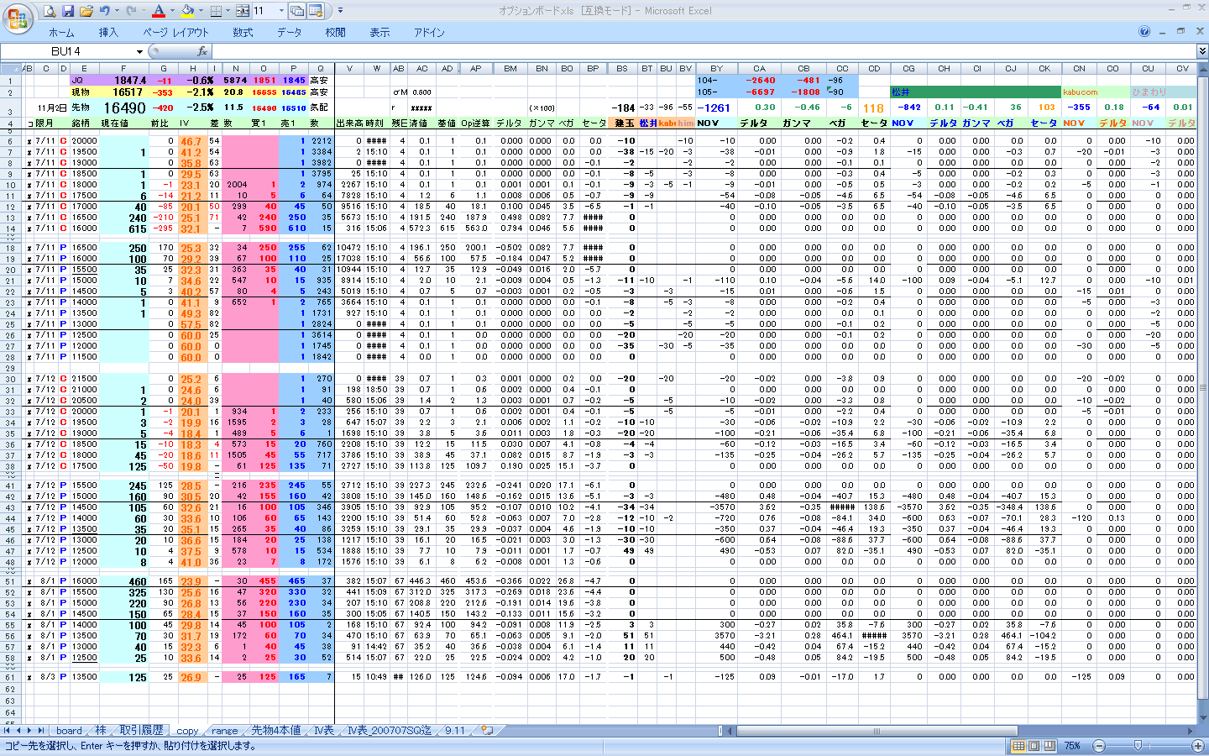Click the Insert Function fx button

coord(202,51)
